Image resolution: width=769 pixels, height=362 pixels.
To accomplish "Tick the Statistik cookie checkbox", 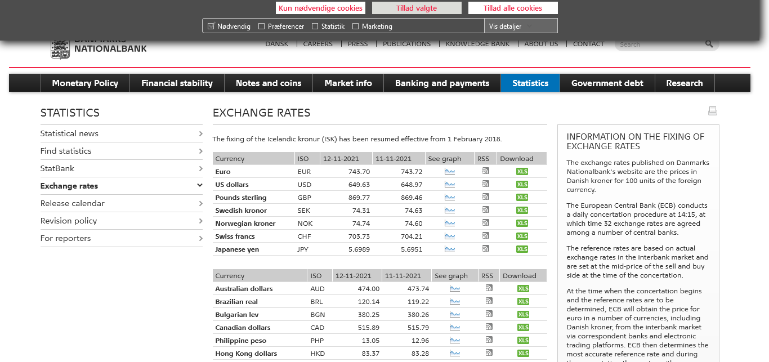I will pyautogui.click(x=315, y=26).
